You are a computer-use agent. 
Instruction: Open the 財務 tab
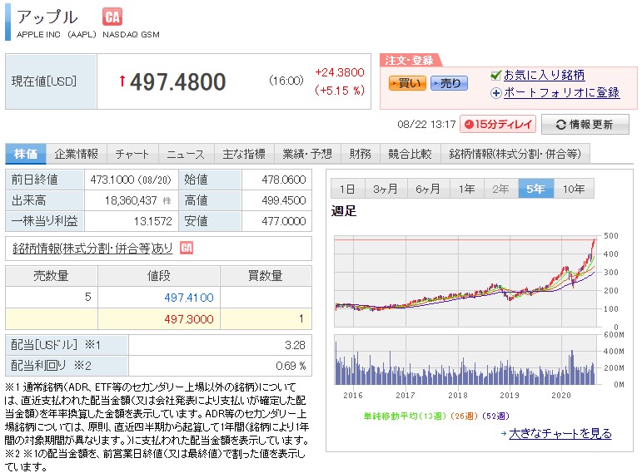(361, 154)
